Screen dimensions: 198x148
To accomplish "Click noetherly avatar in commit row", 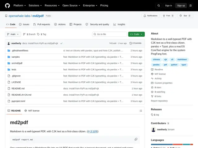I will 9,43.
